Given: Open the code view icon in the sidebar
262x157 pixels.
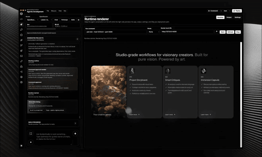Looking at the screenshot, I should (x=21, y=19).
